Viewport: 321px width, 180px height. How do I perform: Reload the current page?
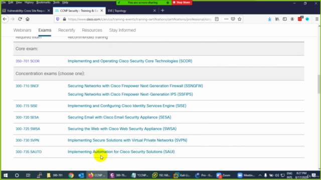[x=20, y=19]
